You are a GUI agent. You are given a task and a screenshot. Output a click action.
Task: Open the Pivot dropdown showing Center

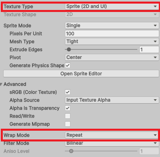click(112, 57)
